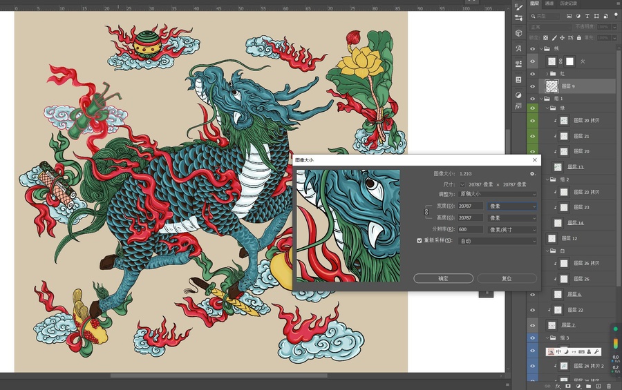
Task: Click the height input field
Action: 471,217
